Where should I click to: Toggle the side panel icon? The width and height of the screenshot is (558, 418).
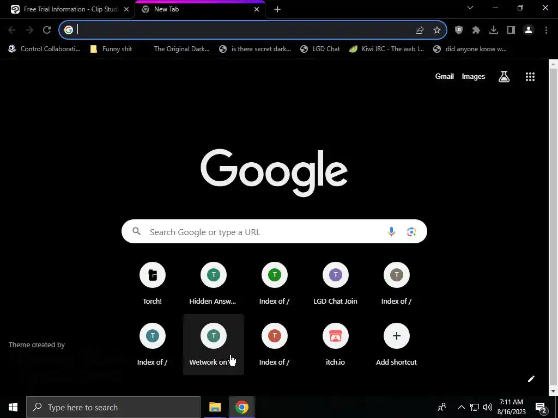pyautogui.click(x=511, y=30)
